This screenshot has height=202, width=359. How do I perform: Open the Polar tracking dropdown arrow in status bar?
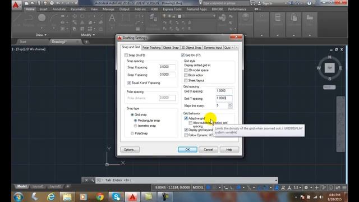click(x=243, y=187)
